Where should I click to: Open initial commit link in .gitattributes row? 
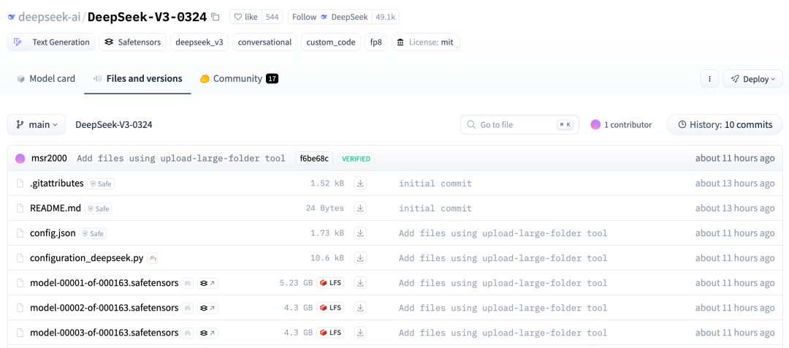[435, 184]
